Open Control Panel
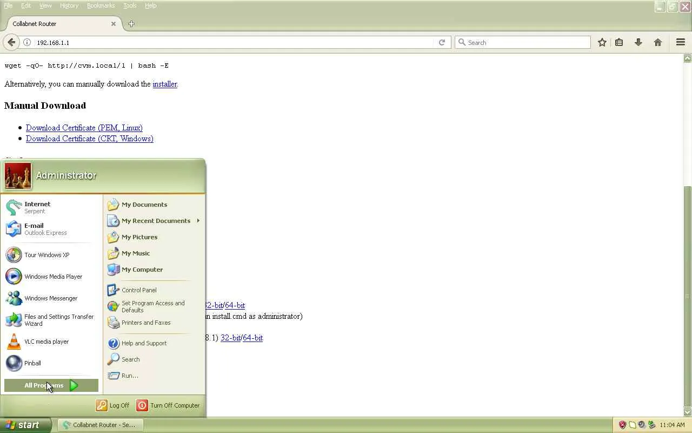Screen dimensions: 692x433 tap(154, 290)
